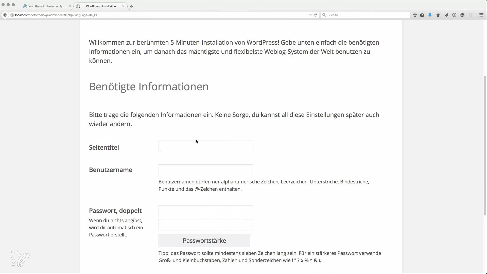This screenshot has height=274, width=487.
Task: Click the address bar URL
Action: click(x=57, y=15)
